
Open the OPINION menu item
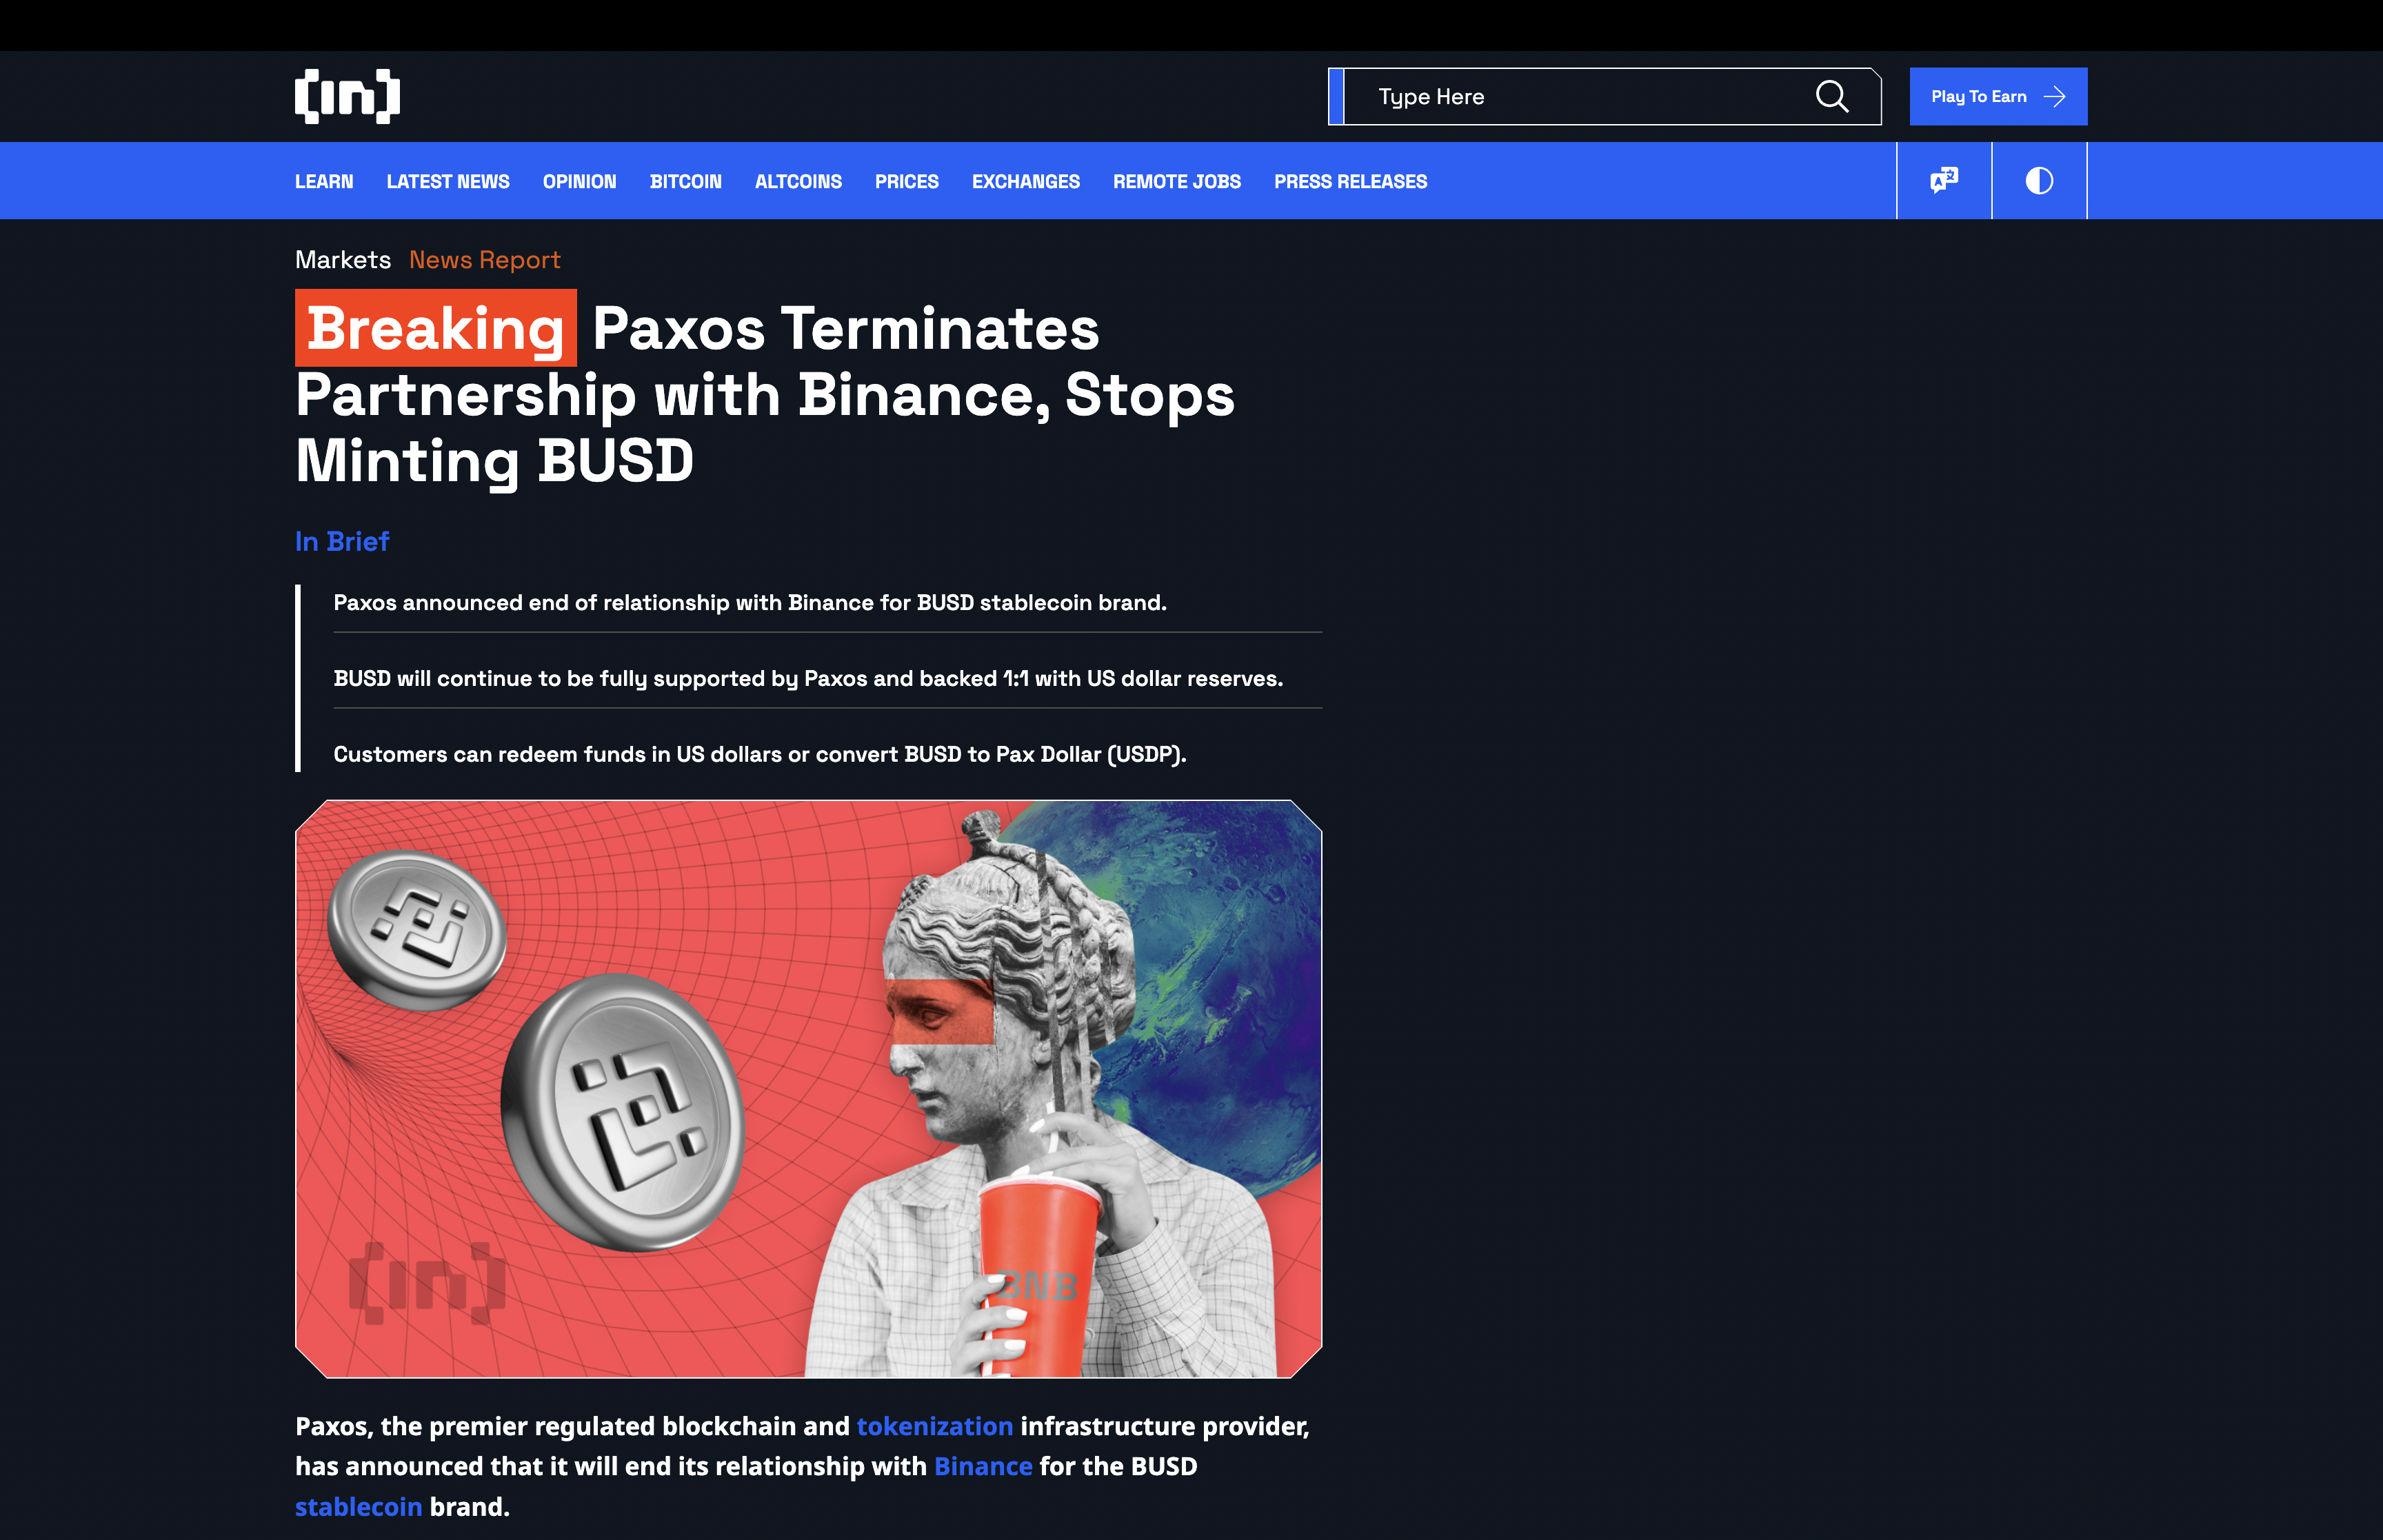click(x=579, y=182)
